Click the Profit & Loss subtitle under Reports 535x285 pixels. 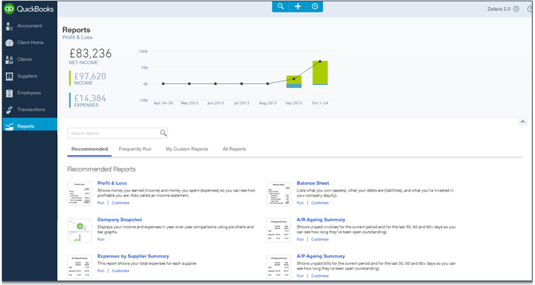pyautogui.click(x=77, y=37)
